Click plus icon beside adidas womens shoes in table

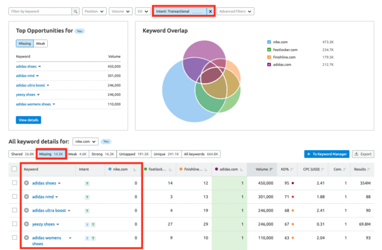tap(26, 238)
